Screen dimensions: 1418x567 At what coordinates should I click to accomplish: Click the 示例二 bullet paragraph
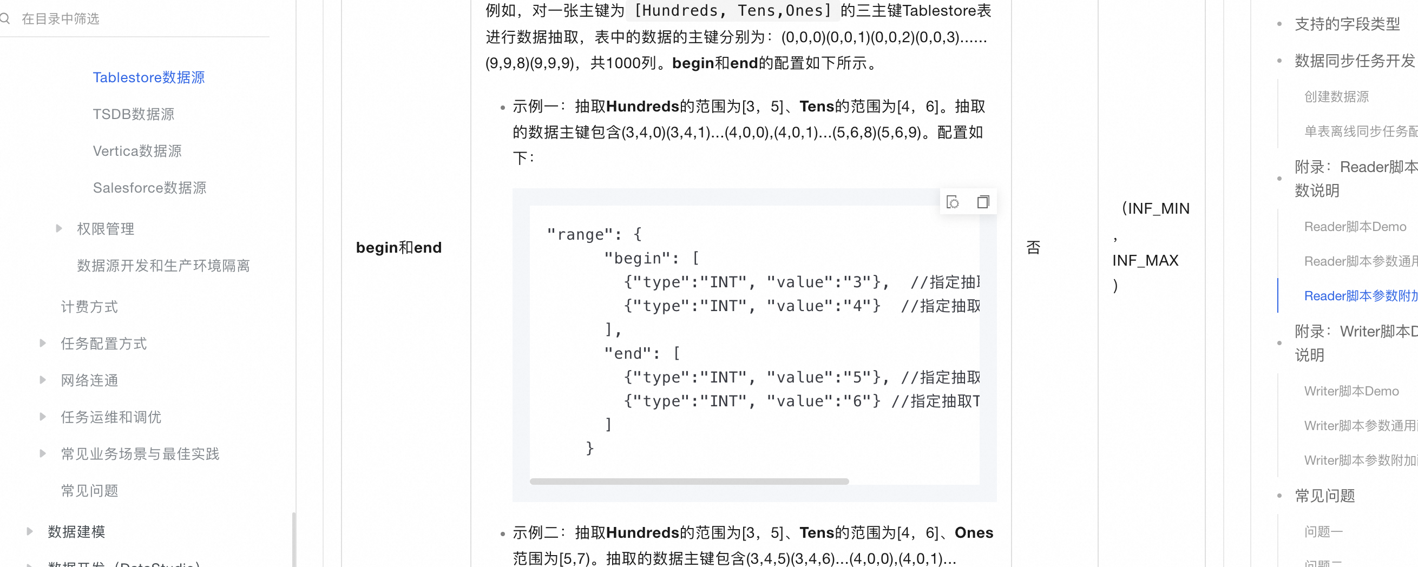752,545
